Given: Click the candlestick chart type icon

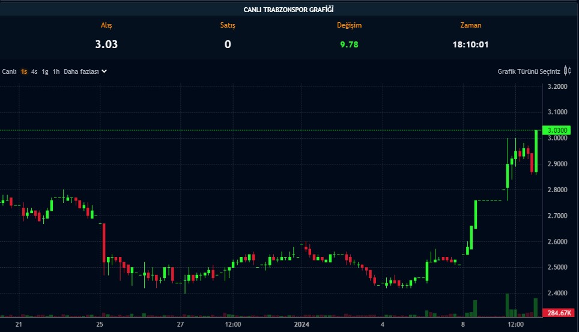Looking at the screenshot, I should pos(568,71).
